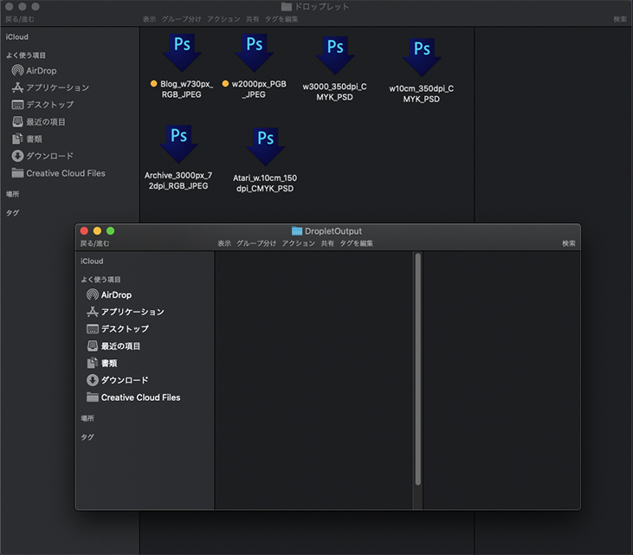Screen dimensions: 633x555
Task: Click Applications icon in DropletOutput sidebar
Action: pos(93,312)
